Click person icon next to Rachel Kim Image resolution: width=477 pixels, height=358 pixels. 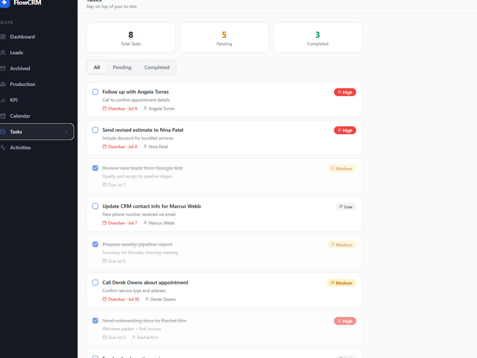click(x=134, y=337)
